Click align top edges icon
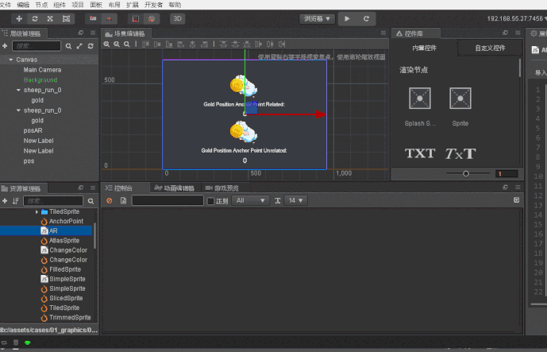 pos(146,44)
